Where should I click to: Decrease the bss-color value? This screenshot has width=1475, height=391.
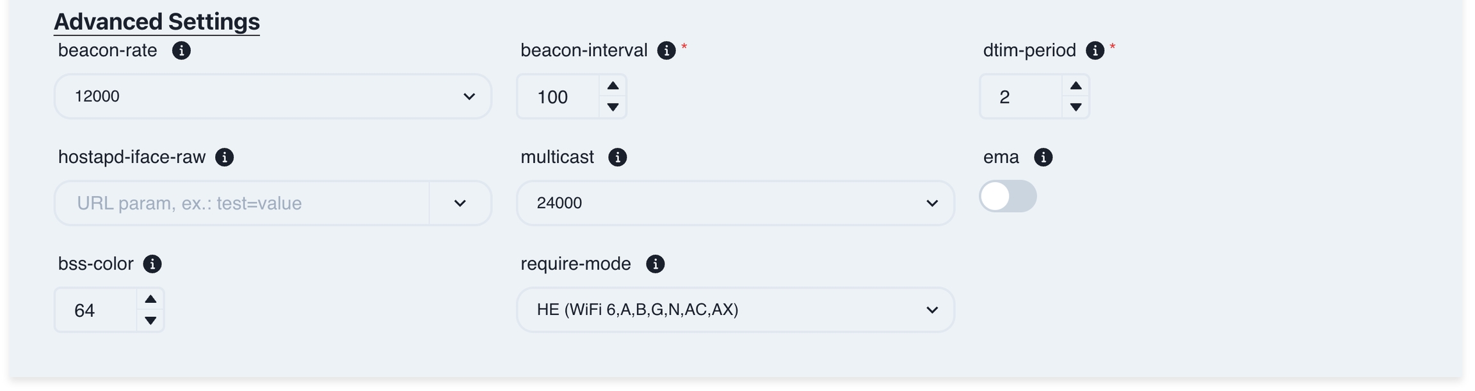coord(150,321)
